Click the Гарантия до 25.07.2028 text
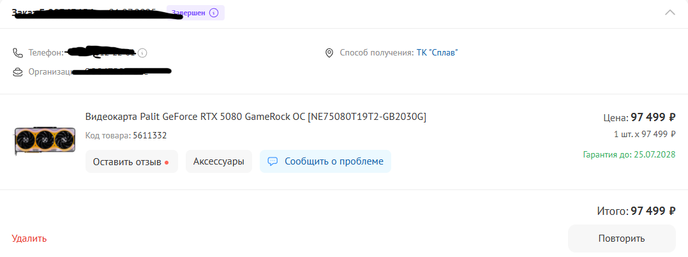The image size is (688, 257). click(x=629, y=154)
